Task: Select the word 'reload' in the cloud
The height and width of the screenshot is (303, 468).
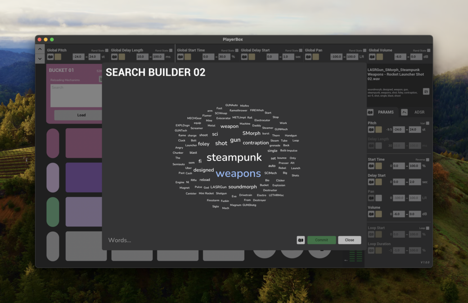Action: pyautogui.click(x=205, y=179)
